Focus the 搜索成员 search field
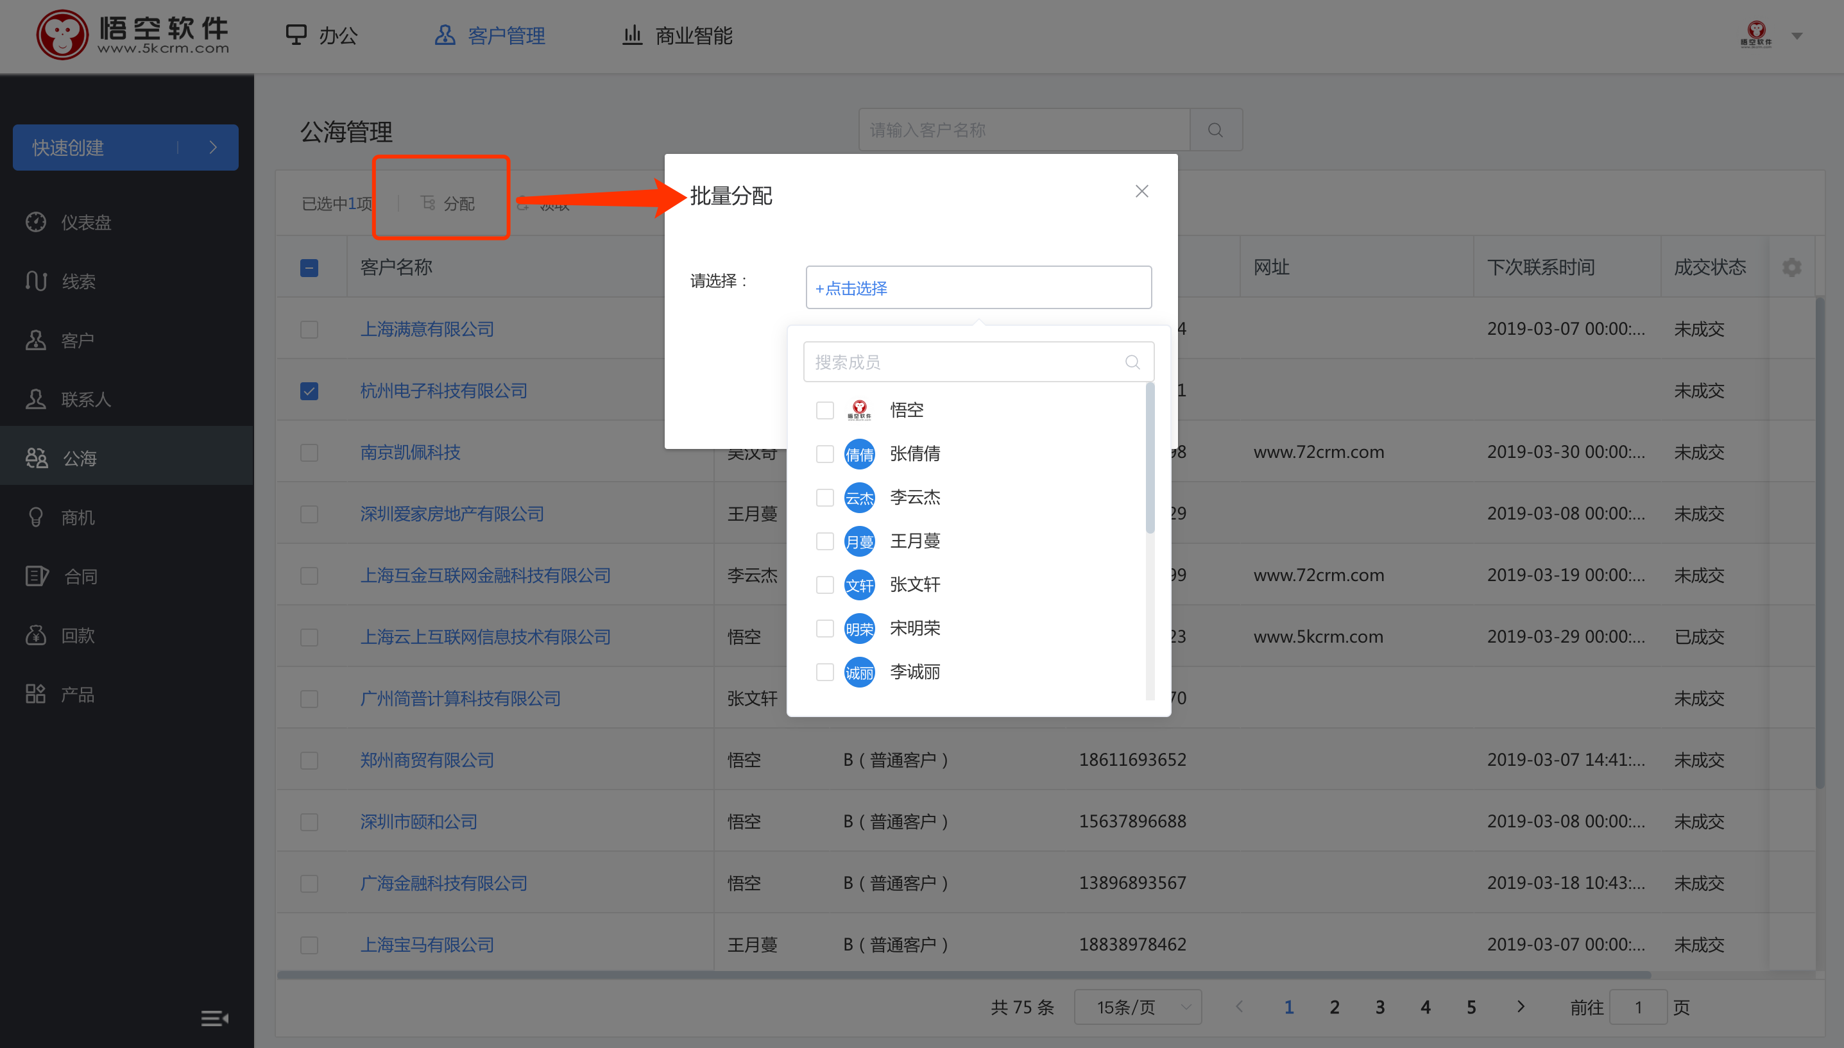Image resolution: width=1844 pixels, height=1048 pixels. point(978,362)
